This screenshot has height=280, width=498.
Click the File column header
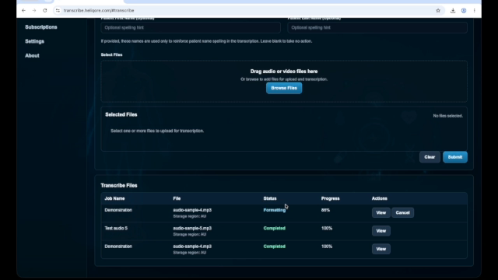(x=177, y=198)
